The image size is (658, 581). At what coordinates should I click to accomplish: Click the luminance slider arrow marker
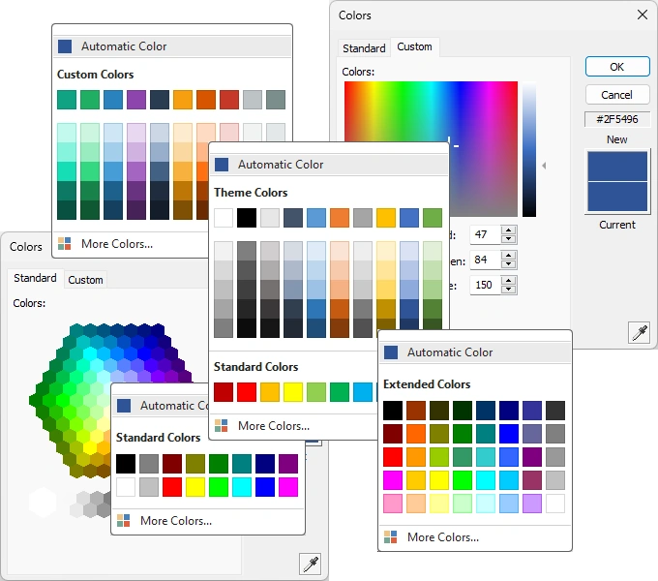pos(544,166)
